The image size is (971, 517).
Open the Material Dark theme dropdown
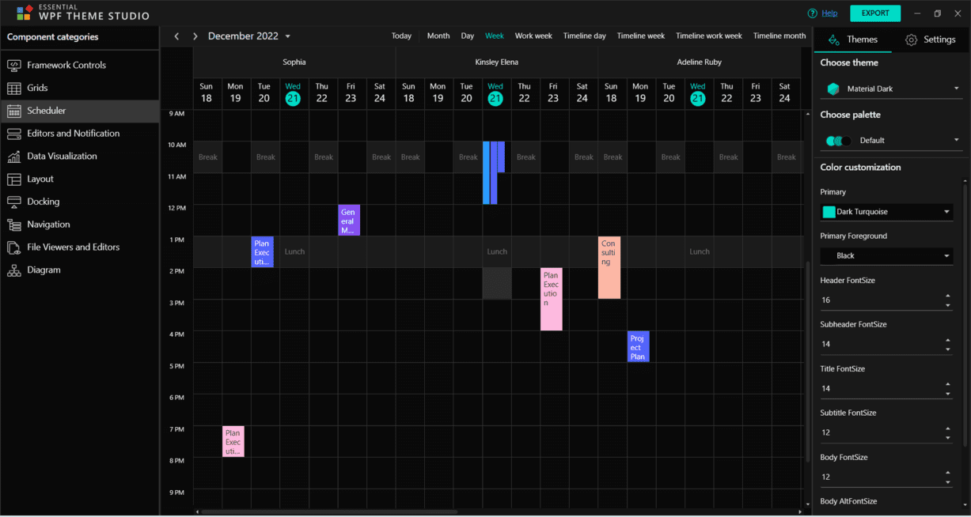[890, 88]
